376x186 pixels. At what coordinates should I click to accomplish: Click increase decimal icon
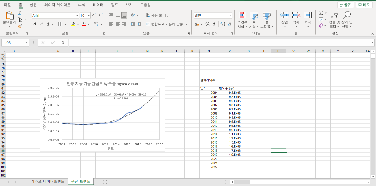click(223, 24)
